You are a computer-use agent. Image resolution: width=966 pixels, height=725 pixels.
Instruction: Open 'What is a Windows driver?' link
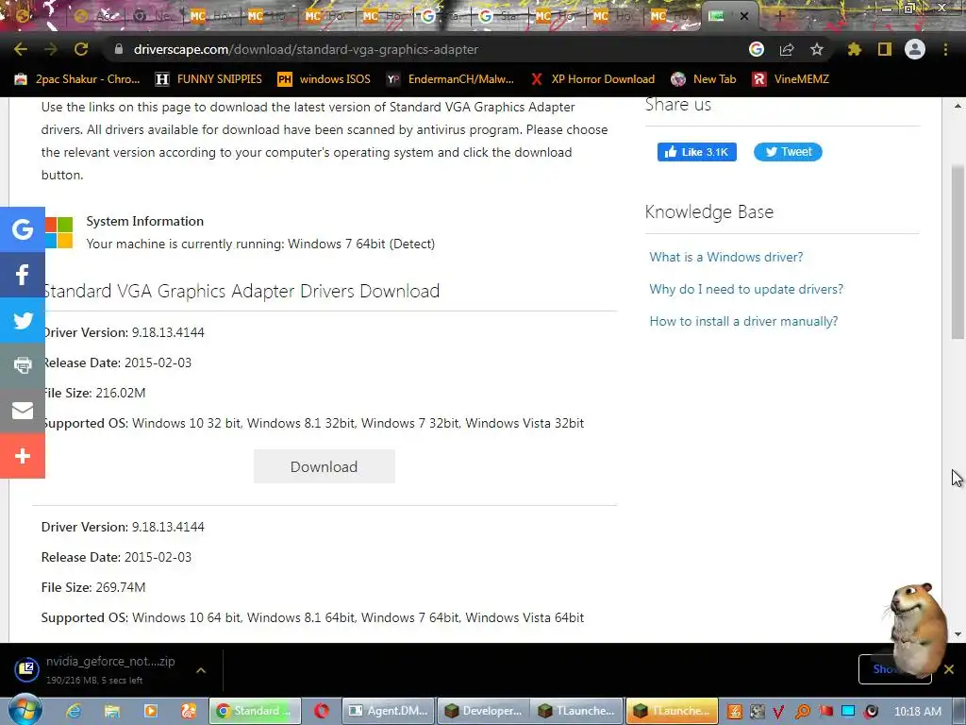(x=726, y=257)
